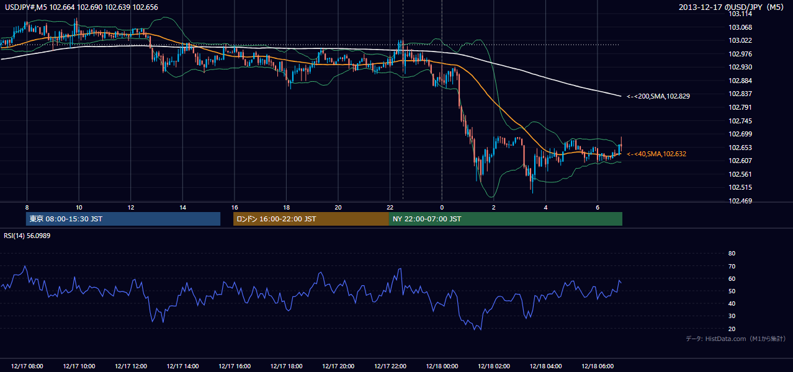793x372 pixels.
Task: Click hour label 10 under price chart
Action: pyautogui.click(x=79, y=207)
